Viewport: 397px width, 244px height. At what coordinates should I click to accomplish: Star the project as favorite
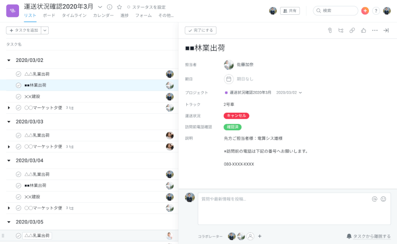point(119,7)
